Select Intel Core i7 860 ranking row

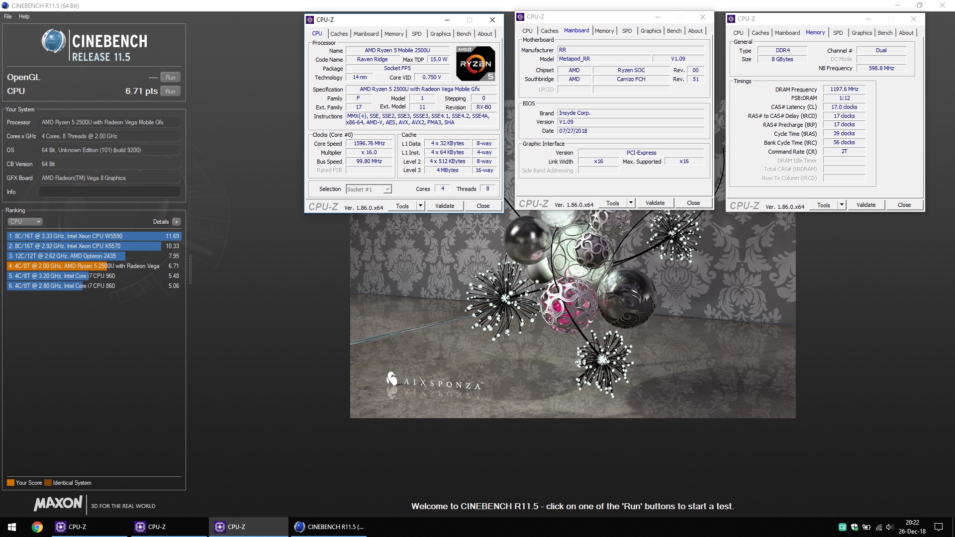pos(94,286)
